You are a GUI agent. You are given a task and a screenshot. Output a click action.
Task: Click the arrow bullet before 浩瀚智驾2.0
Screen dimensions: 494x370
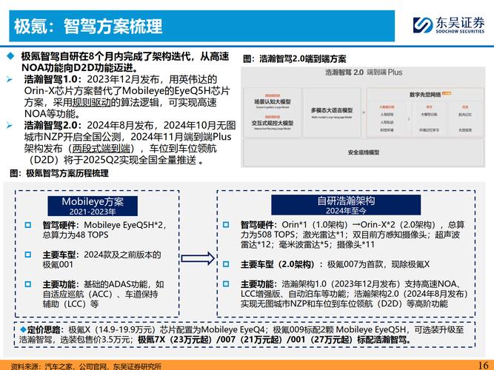coord(10,125)
